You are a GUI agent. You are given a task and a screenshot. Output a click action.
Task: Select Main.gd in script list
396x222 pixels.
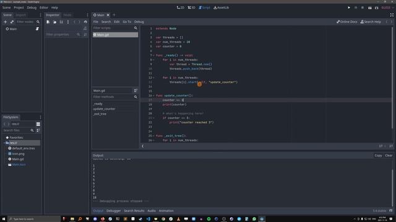pos(115,35)
